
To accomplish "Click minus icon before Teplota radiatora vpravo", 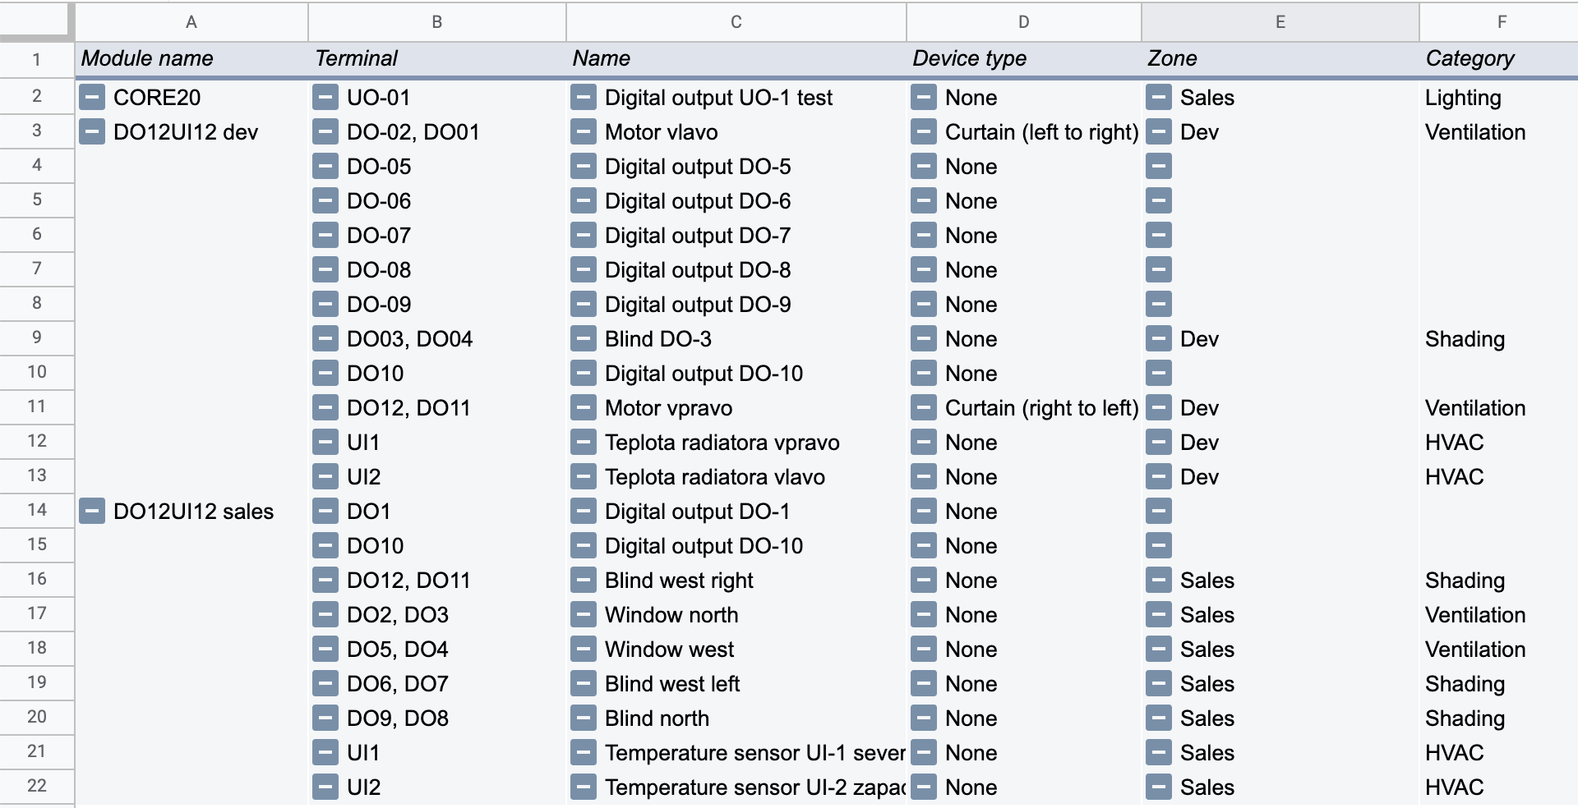I will (x=584, y=443).
